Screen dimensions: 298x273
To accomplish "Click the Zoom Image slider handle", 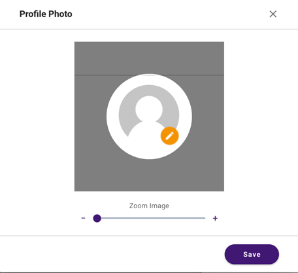I will pos(97,218).
